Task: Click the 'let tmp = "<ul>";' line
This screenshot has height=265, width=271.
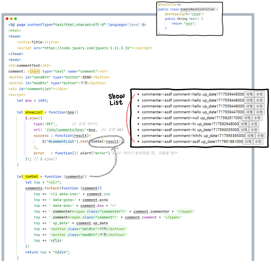Action: (43, 183)
